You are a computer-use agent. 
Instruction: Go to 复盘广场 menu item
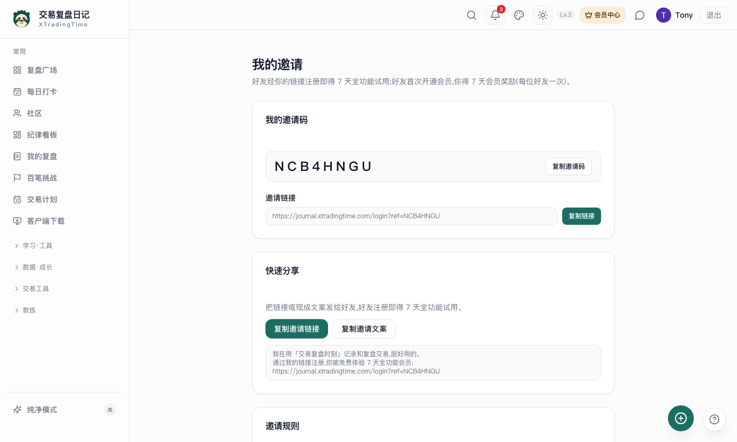64,70
